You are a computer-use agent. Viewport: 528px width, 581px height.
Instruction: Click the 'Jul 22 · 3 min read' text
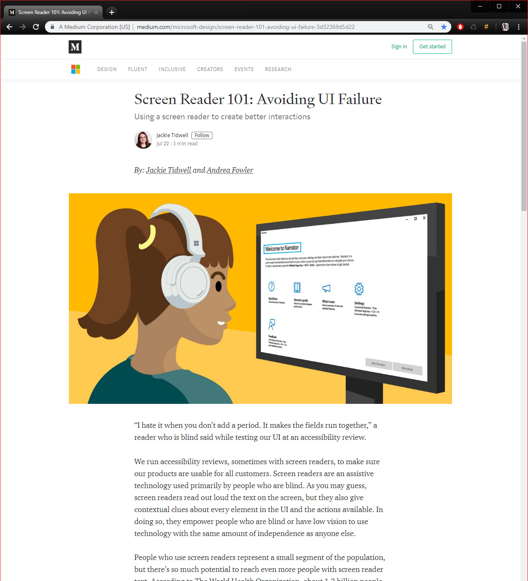point(177,144)
